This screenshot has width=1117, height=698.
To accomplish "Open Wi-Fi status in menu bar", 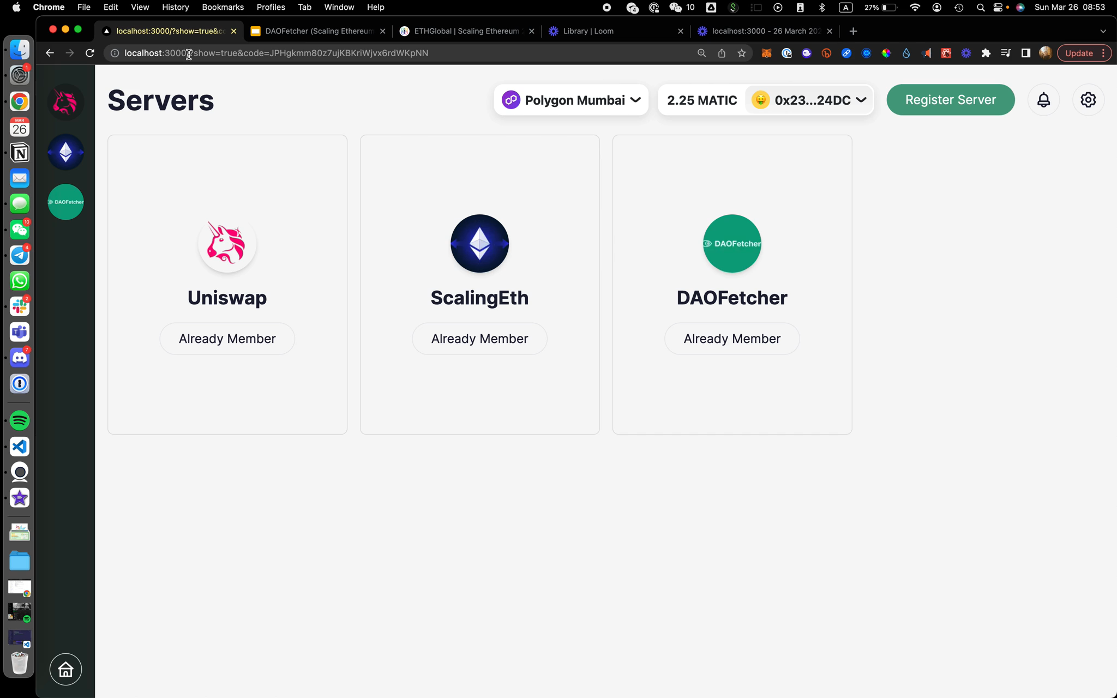I will [915, 7].
